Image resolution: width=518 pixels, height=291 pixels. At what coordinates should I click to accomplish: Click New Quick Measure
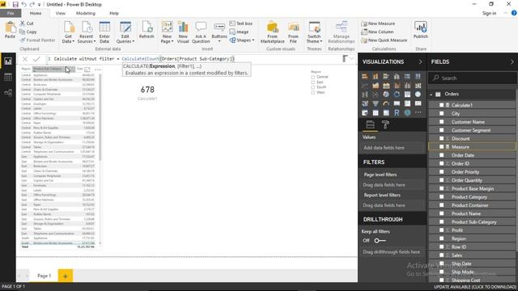click(384, 40)
